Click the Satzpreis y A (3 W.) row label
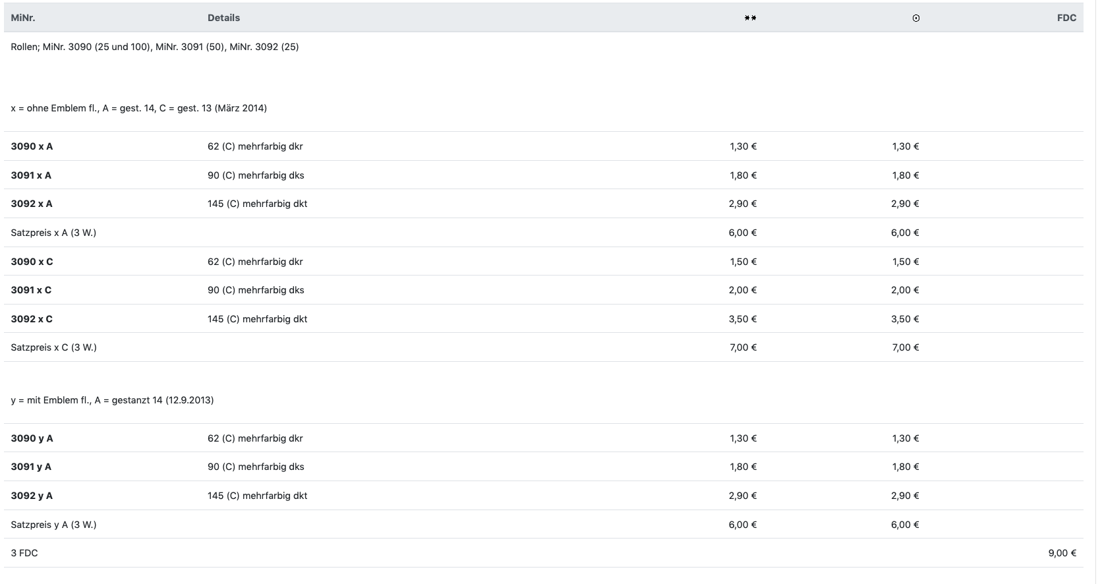Screen dimensions: 1100x584 53,525
